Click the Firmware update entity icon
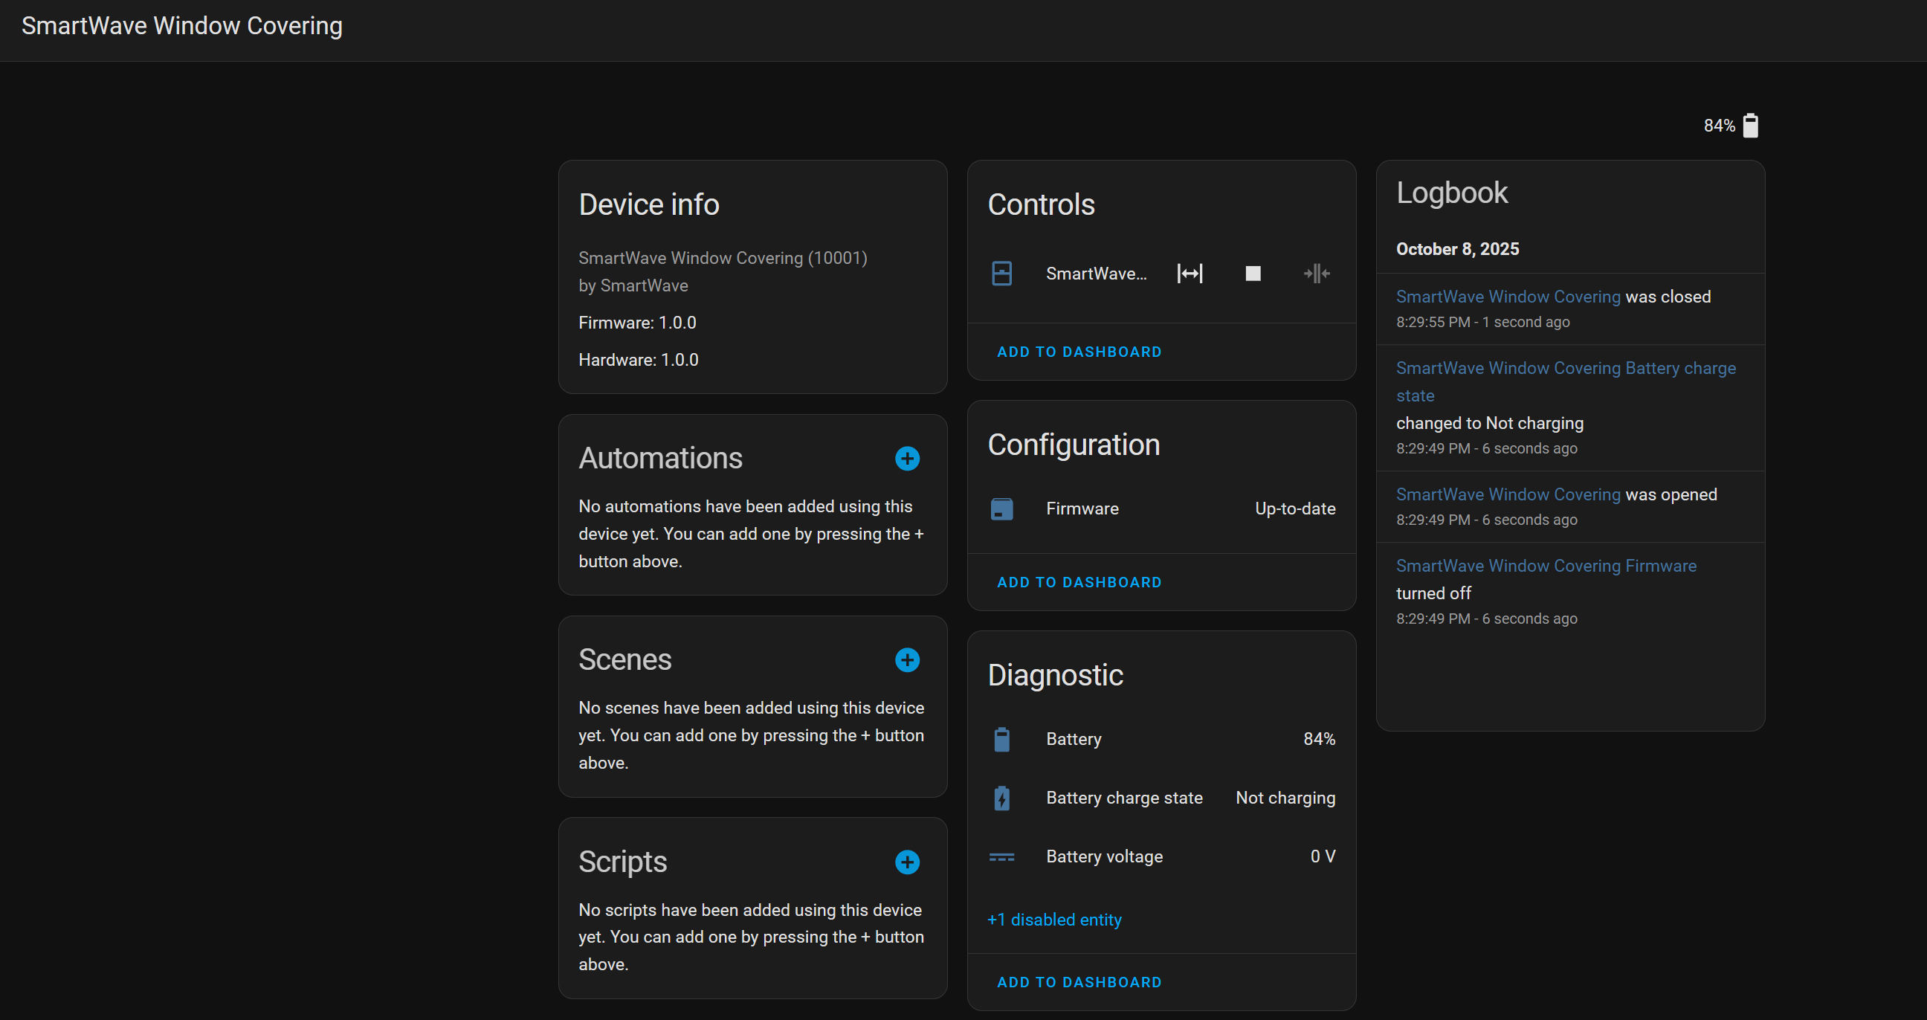The width and height of the screenshot is (1927, 1020). pos(1001,509)
